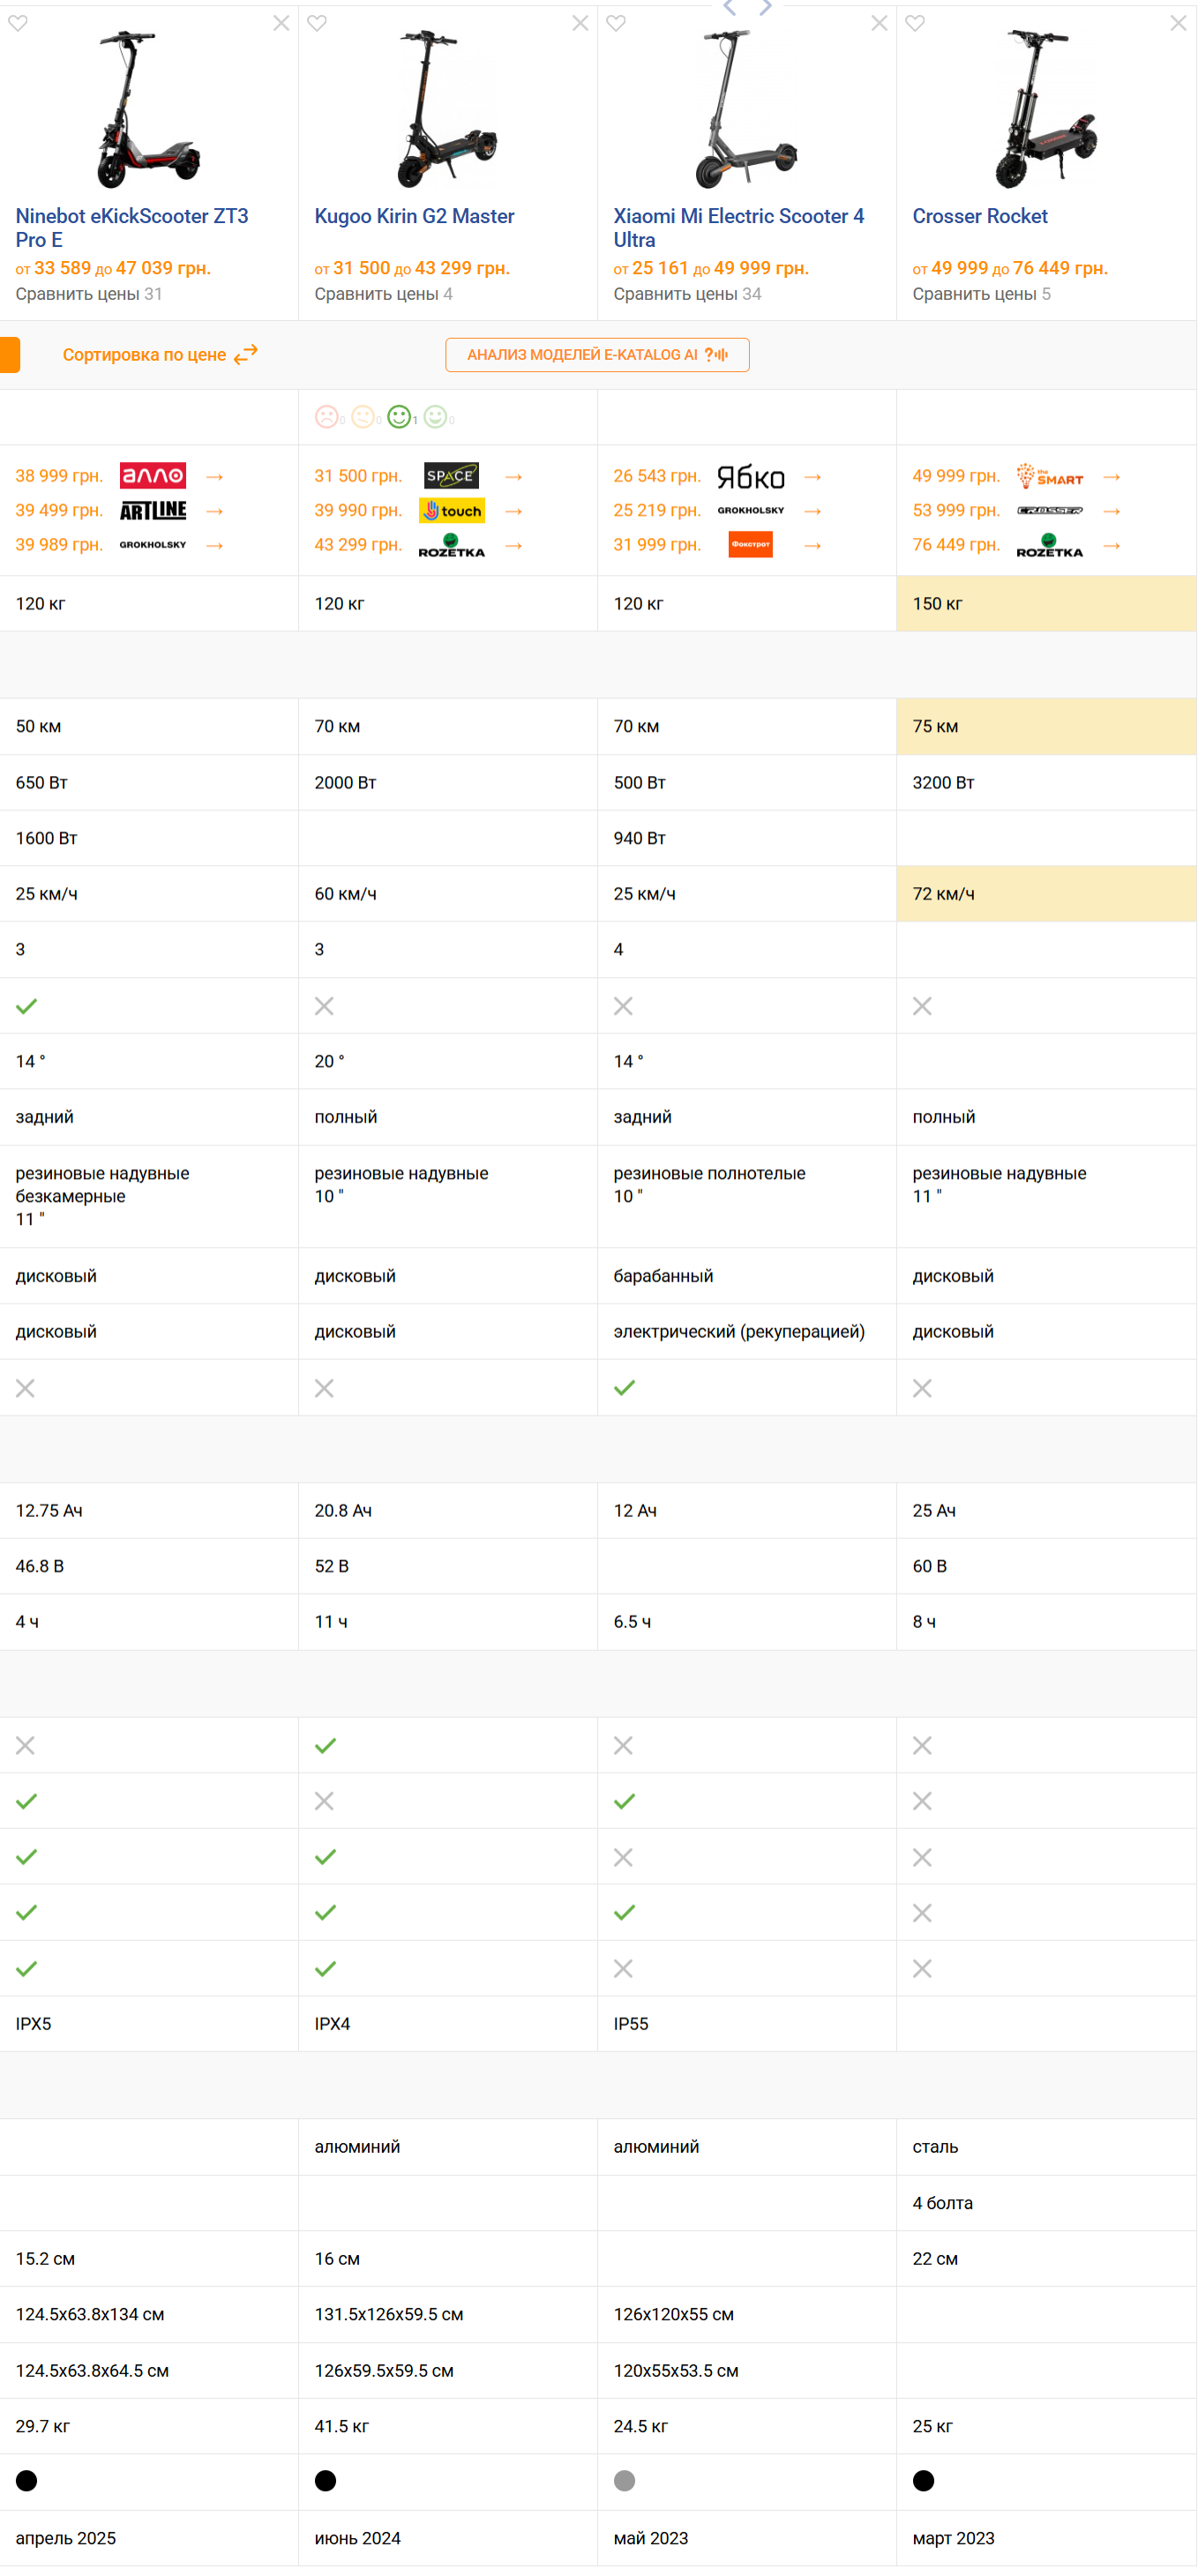Go to Allo shop offer 38 999 грн

pyautogui.click(x=152, y=476)
